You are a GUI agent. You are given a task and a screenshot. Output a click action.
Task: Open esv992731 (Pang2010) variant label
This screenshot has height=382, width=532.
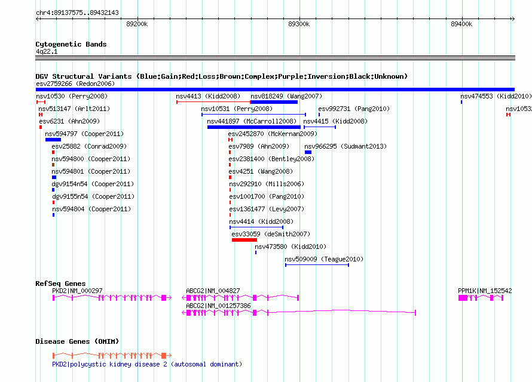354,109
